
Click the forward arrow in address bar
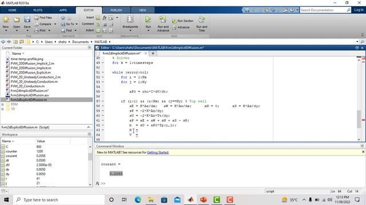tap(9, 42)
